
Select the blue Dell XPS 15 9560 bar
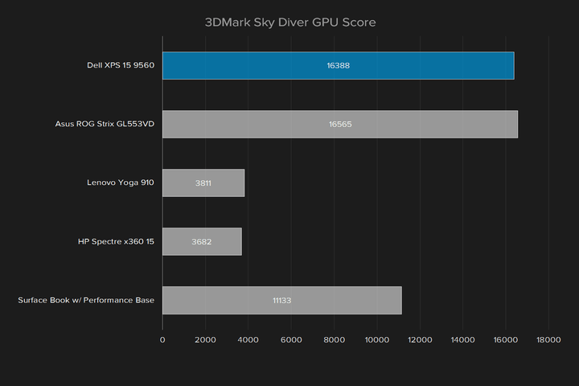tap(339, 65)
